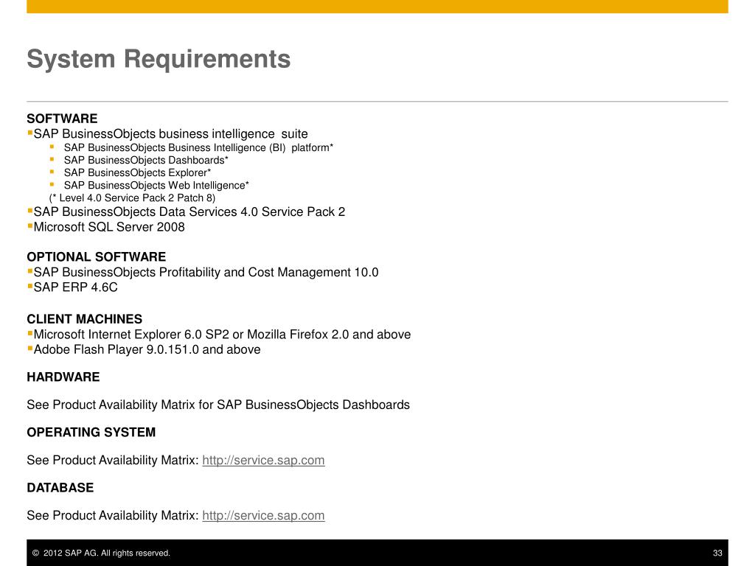This screenshot has width=755, height=566.
Task: Select the DATABASE heading
Action: [x=60, y=488]
